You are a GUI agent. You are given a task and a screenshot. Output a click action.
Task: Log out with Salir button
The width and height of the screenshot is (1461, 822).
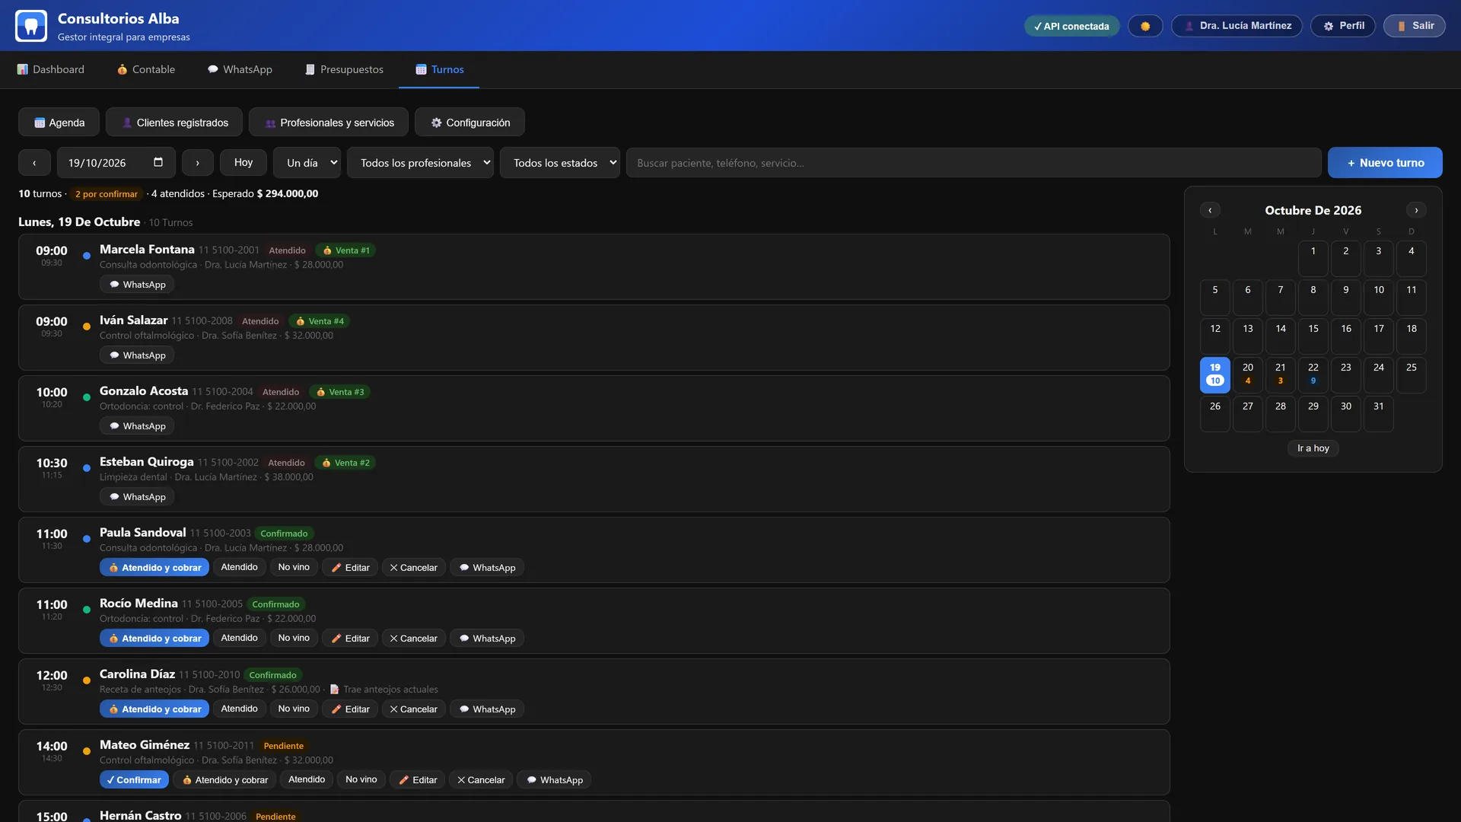coord(1415,26)
